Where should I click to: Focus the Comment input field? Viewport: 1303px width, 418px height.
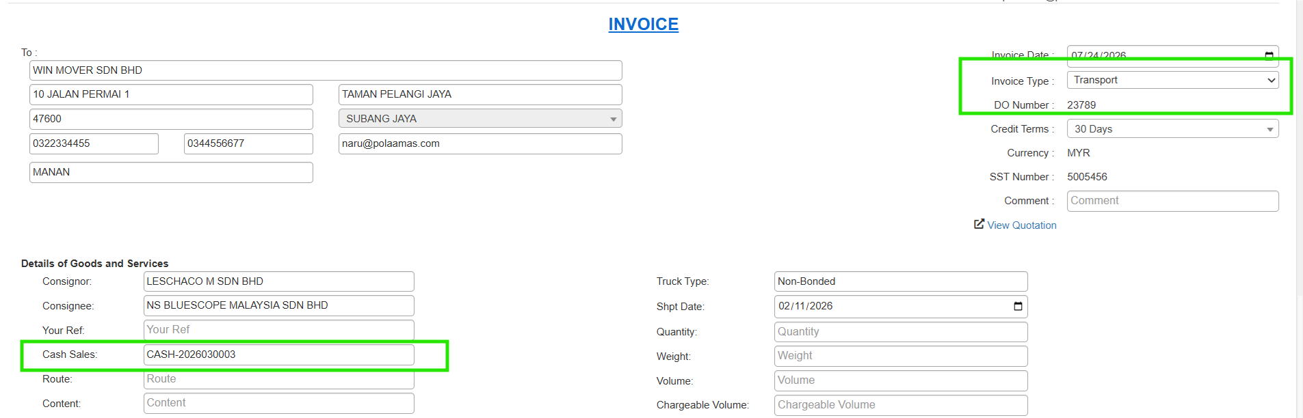pyautogui.click(x=1172, y=201)
